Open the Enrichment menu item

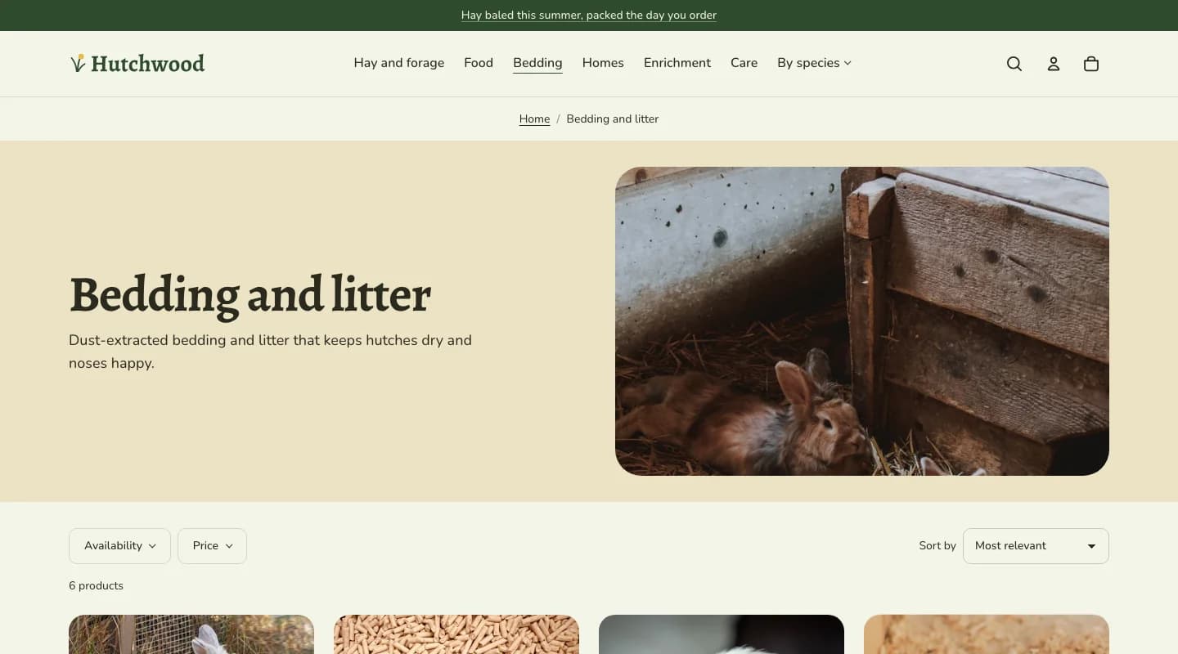[677, 63]
